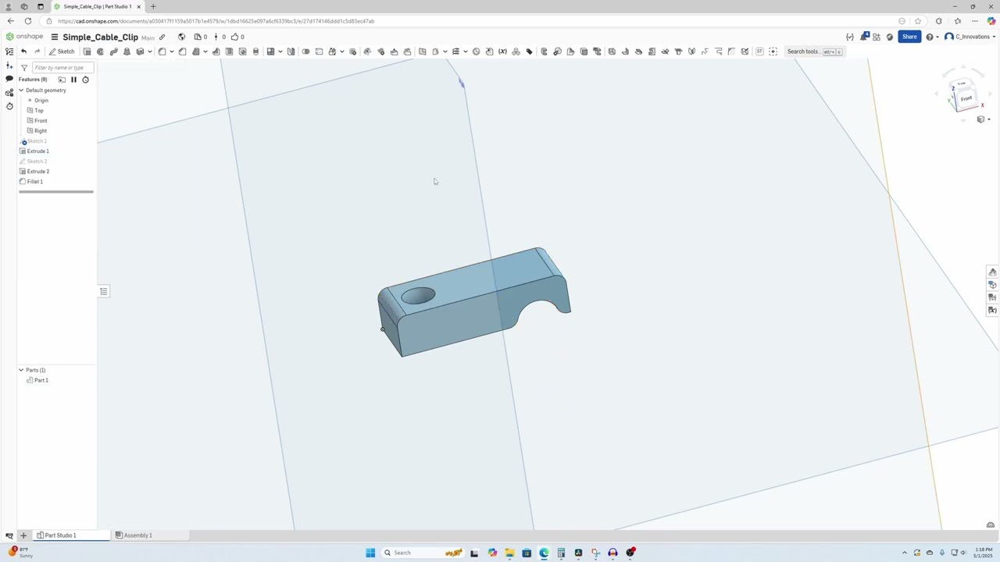The image size is (1000, 562).
Task: Click the Share button
Action: pyautogui.click(x=909, y=37)
